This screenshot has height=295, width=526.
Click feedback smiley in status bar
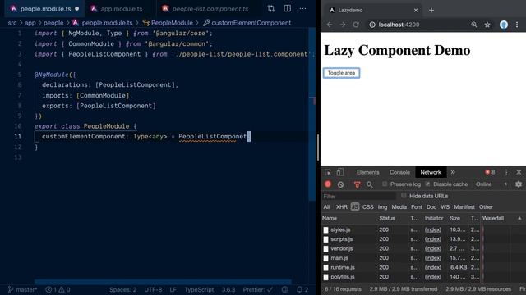point(285,289)
